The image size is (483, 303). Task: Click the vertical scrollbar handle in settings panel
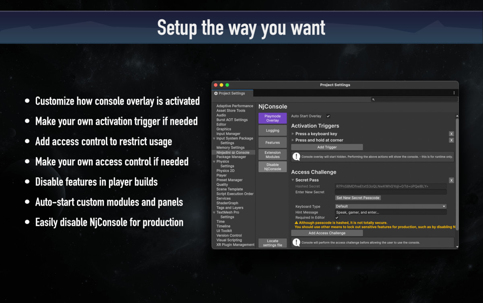(x=457, y=174)
